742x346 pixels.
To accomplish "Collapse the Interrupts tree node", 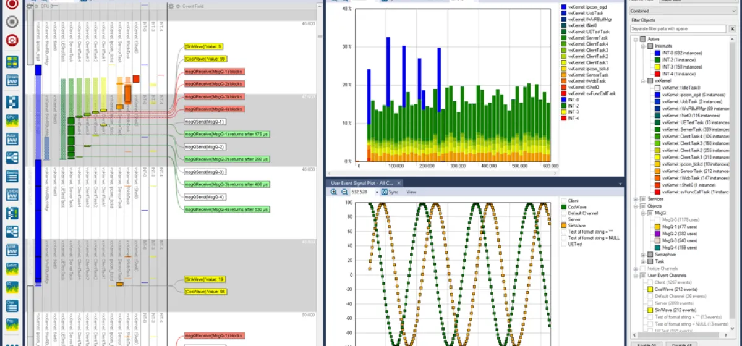I will tap(642, 46).
